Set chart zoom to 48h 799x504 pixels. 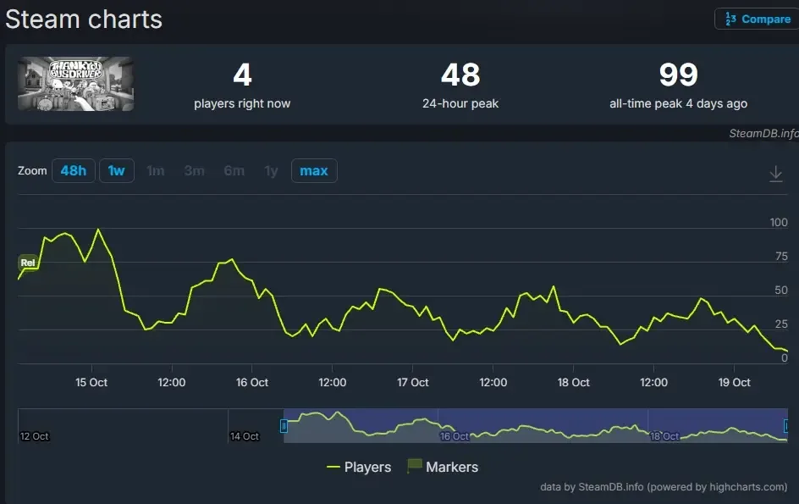(x=74, y=170)
